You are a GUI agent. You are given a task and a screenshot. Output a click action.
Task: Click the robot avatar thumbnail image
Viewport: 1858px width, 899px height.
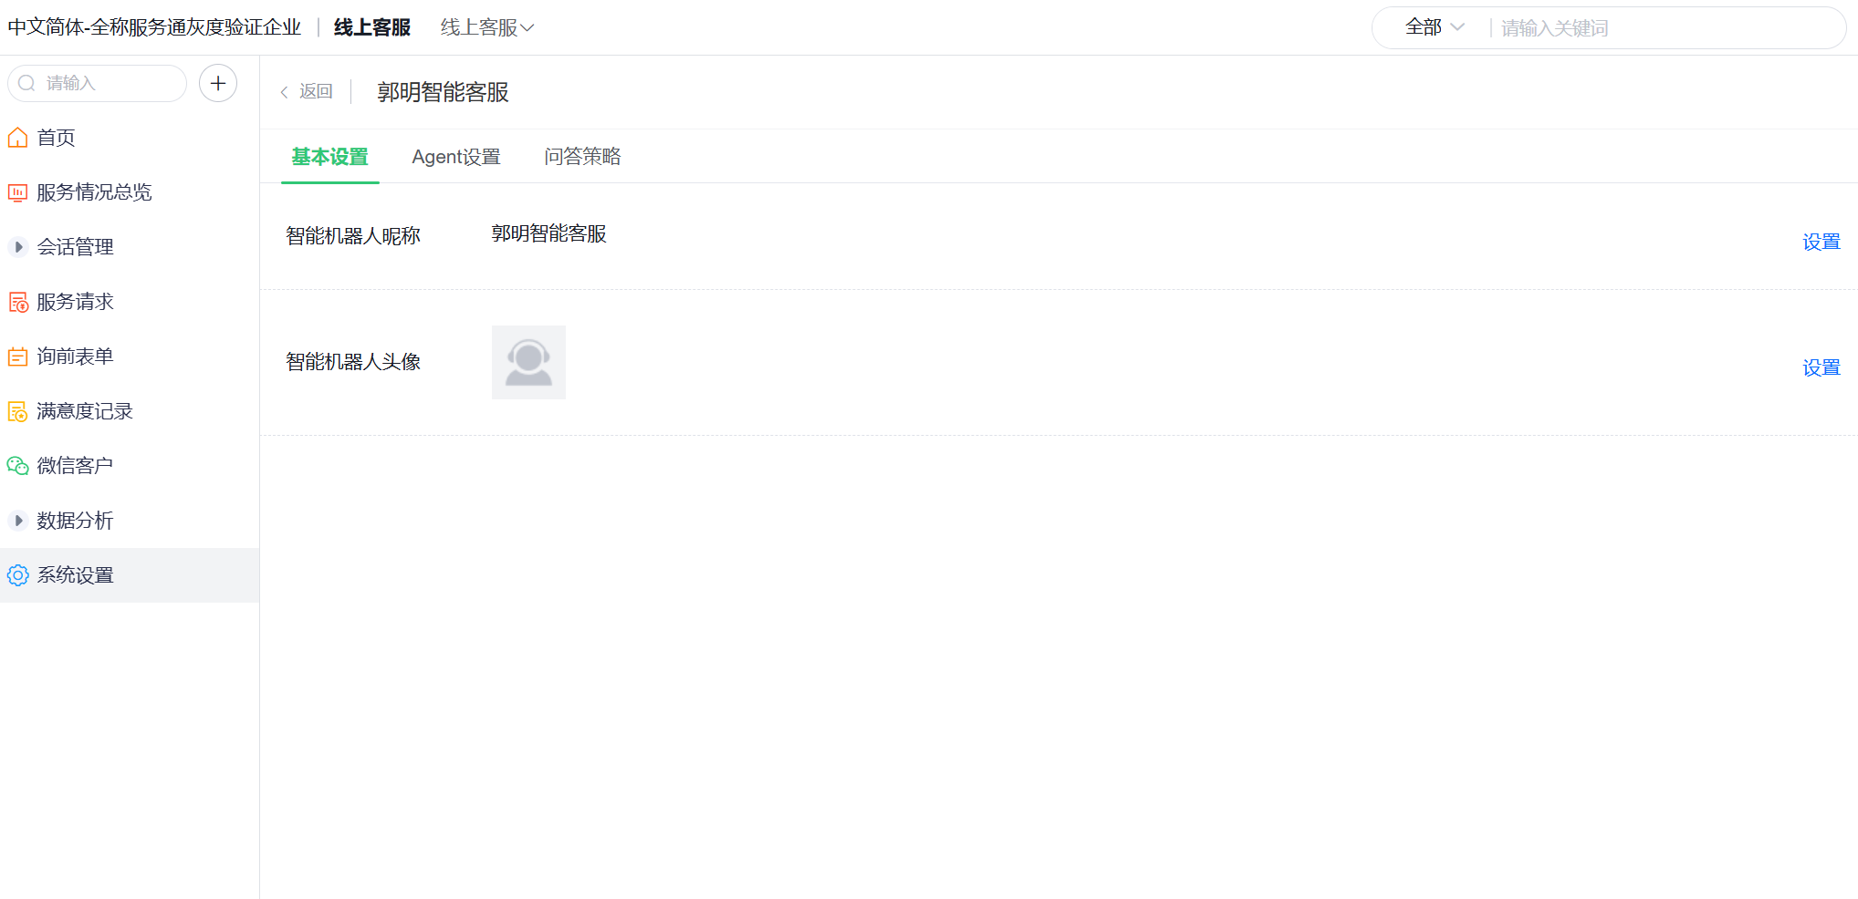pyautogui.click(x=528, y=362)
